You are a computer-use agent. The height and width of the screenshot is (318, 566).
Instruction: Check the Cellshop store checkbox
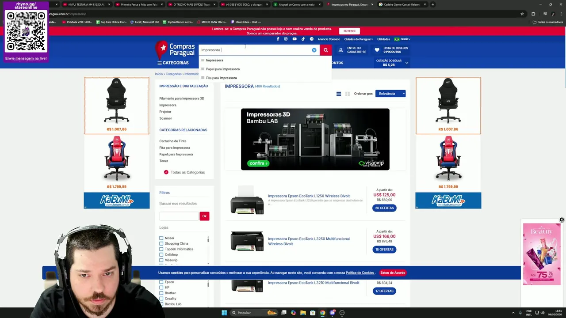pos(161,254)
